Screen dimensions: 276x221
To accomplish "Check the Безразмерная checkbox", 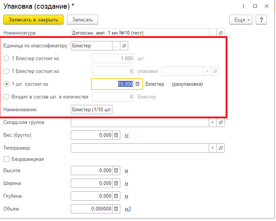I will tap(6, 159).
